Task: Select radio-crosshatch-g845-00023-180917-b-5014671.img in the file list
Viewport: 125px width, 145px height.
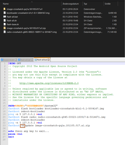Action: tap(32, 32)
